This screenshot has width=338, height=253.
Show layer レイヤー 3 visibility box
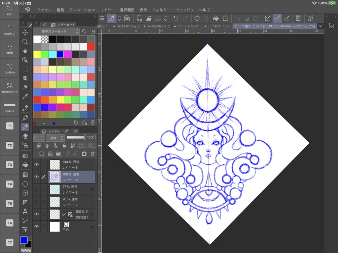pos(37,189)
